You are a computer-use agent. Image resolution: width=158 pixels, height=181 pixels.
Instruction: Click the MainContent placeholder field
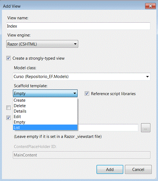pos(82,155)
